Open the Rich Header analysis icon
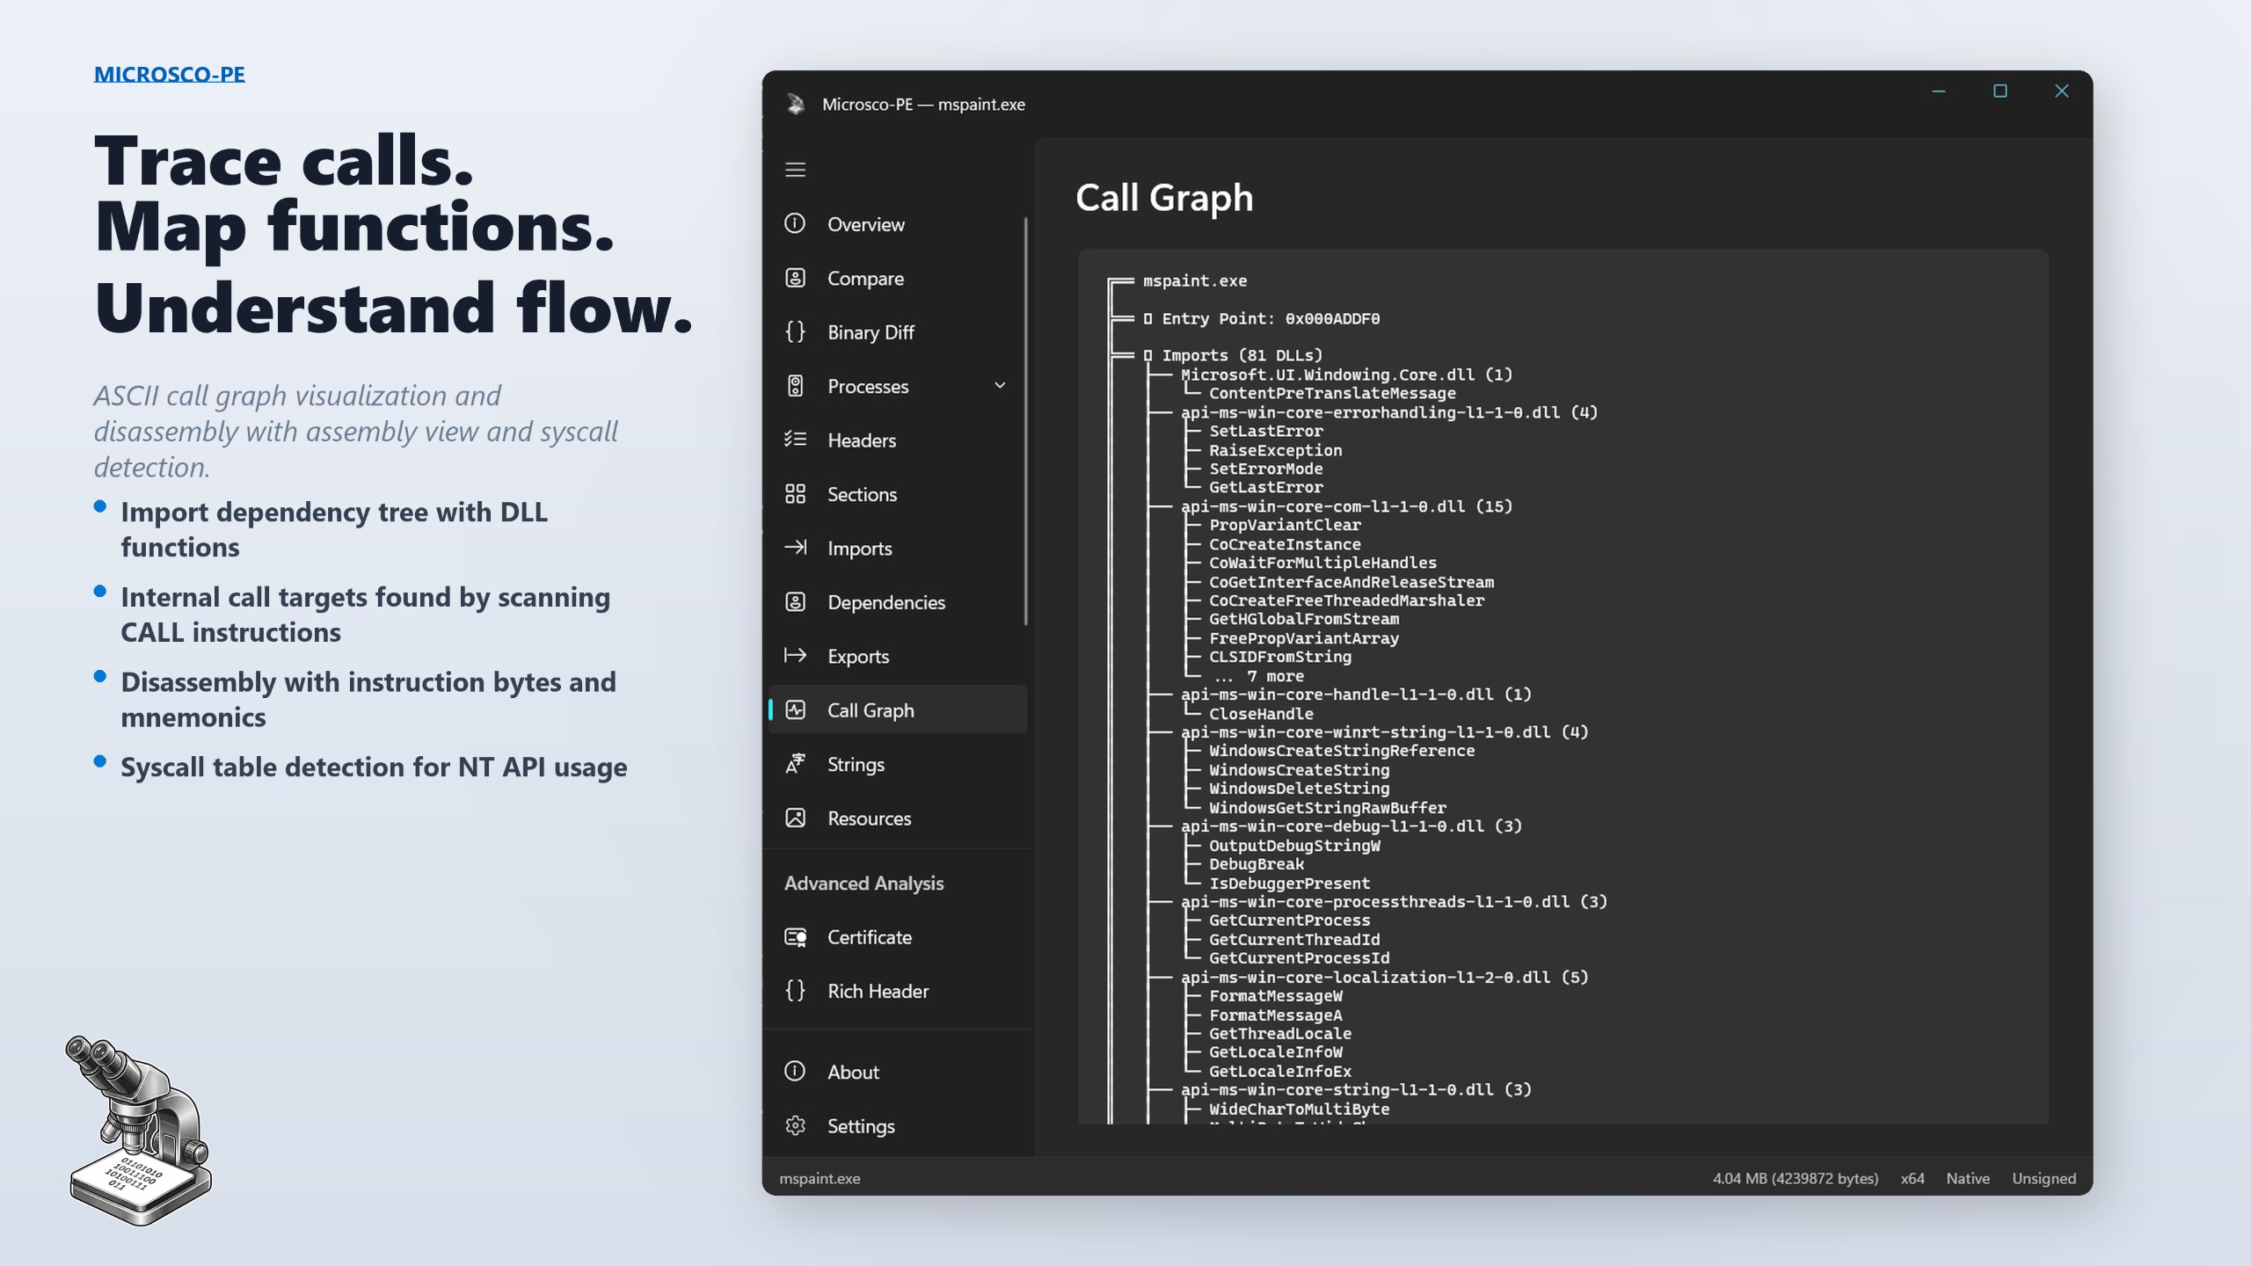The image size is (2251, 1266). [796, 991]
